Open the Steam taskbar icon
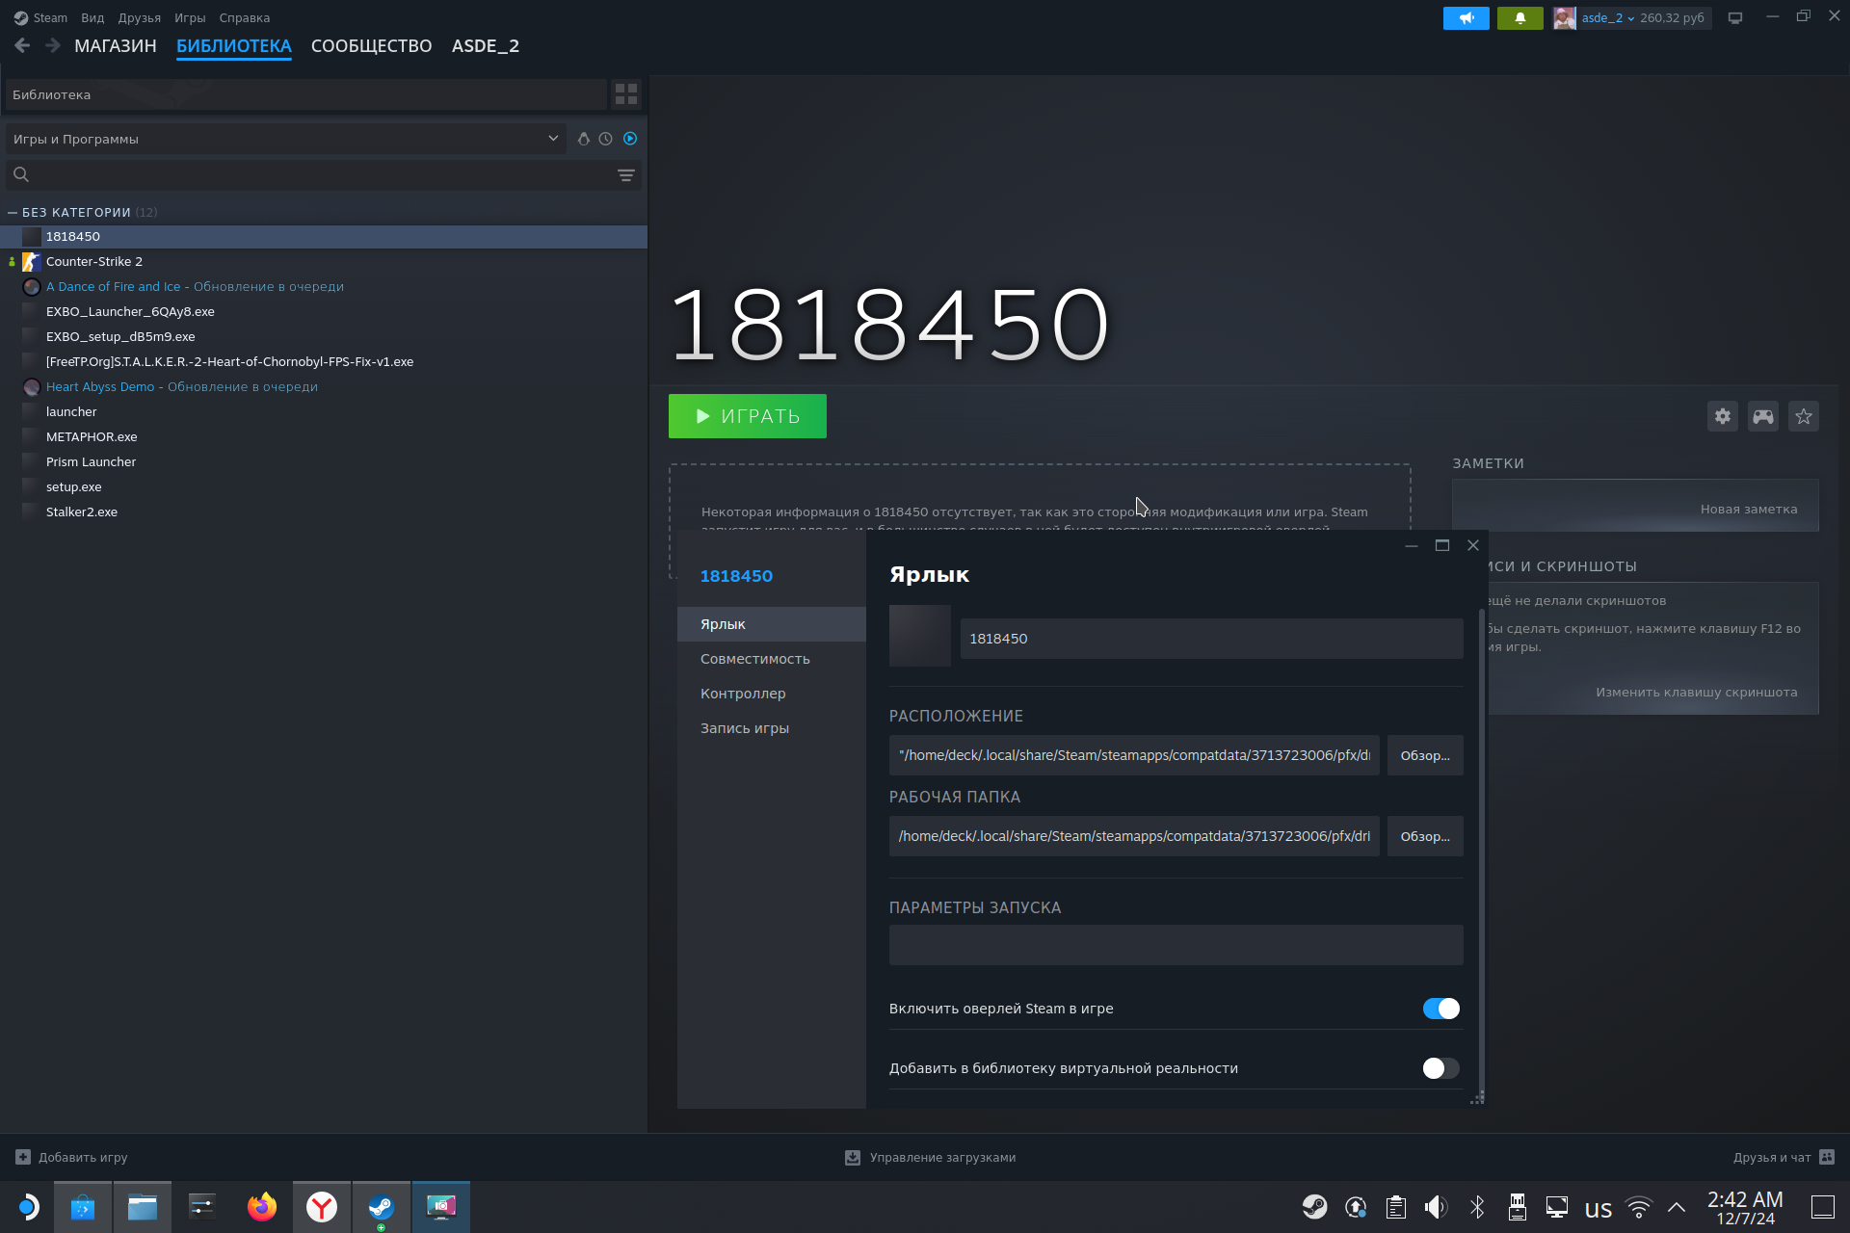The image size is (1850, 1233). click(382, 1207)
